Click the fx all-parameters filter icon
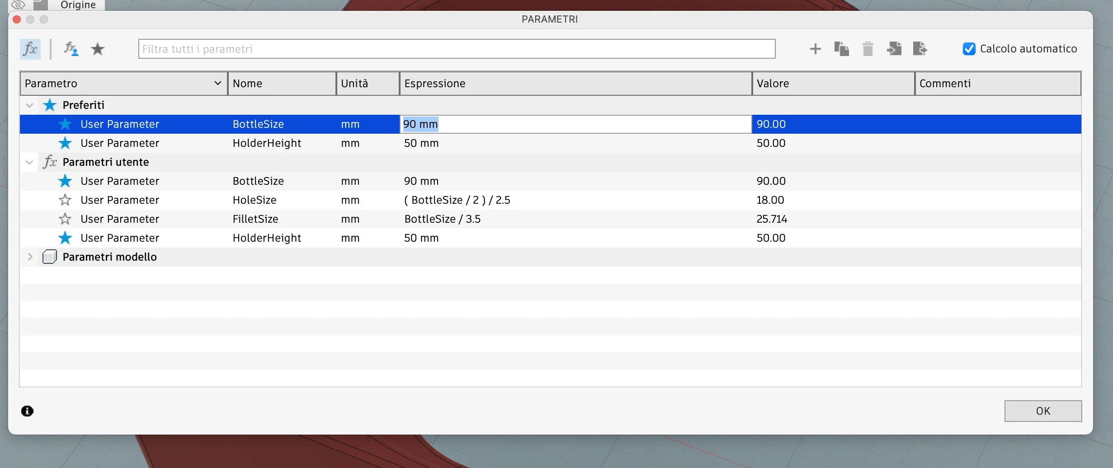This screenshot has height=468, width=1113. (30, 49)
